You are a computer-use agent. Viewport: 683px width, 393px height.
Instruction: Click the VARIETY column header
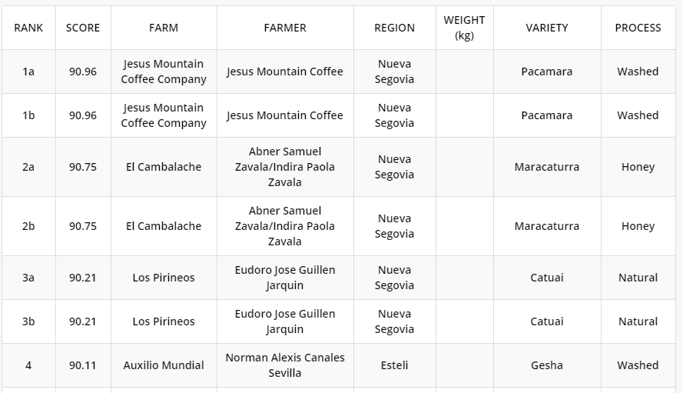click(x=547, y=28)
